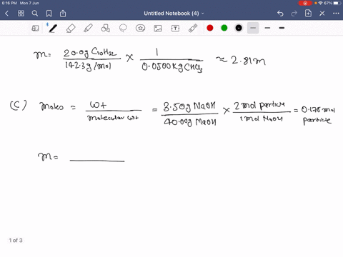Tap the battery indicator in status bar
The image size is (343, 257).
[337, 3]
